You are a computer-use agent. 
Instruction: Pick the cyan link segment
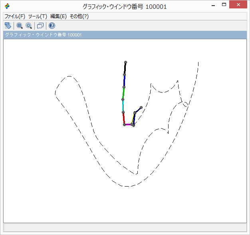[123, 106]
